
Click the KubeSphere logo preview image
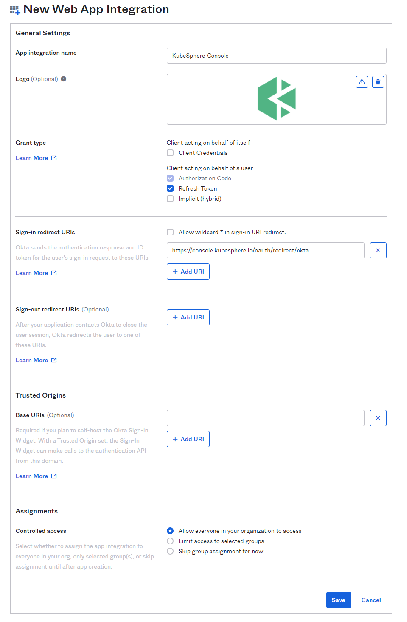[x=277, y=99]
